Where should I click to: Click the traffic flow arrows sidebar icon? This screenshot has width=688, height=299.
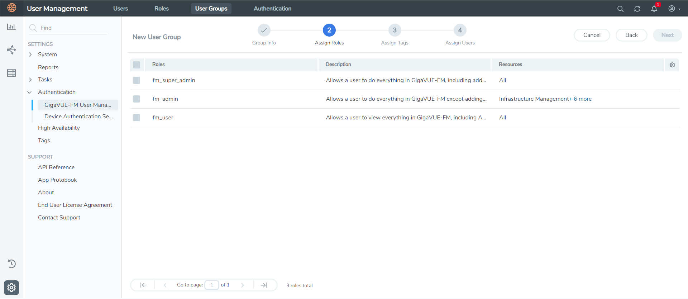[11, 50]
